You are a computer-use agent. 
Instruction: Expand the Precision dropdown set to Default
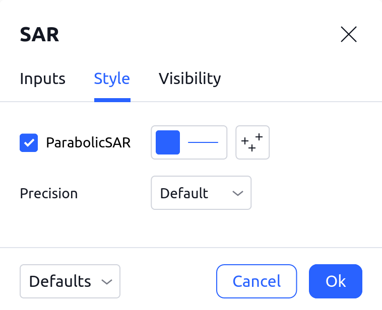click(201, 193)
